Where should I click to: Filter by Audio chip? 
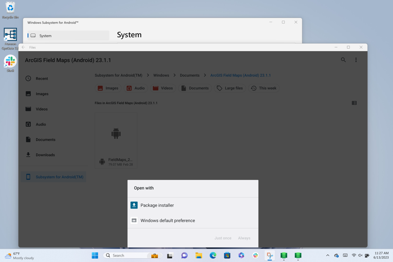136,88
